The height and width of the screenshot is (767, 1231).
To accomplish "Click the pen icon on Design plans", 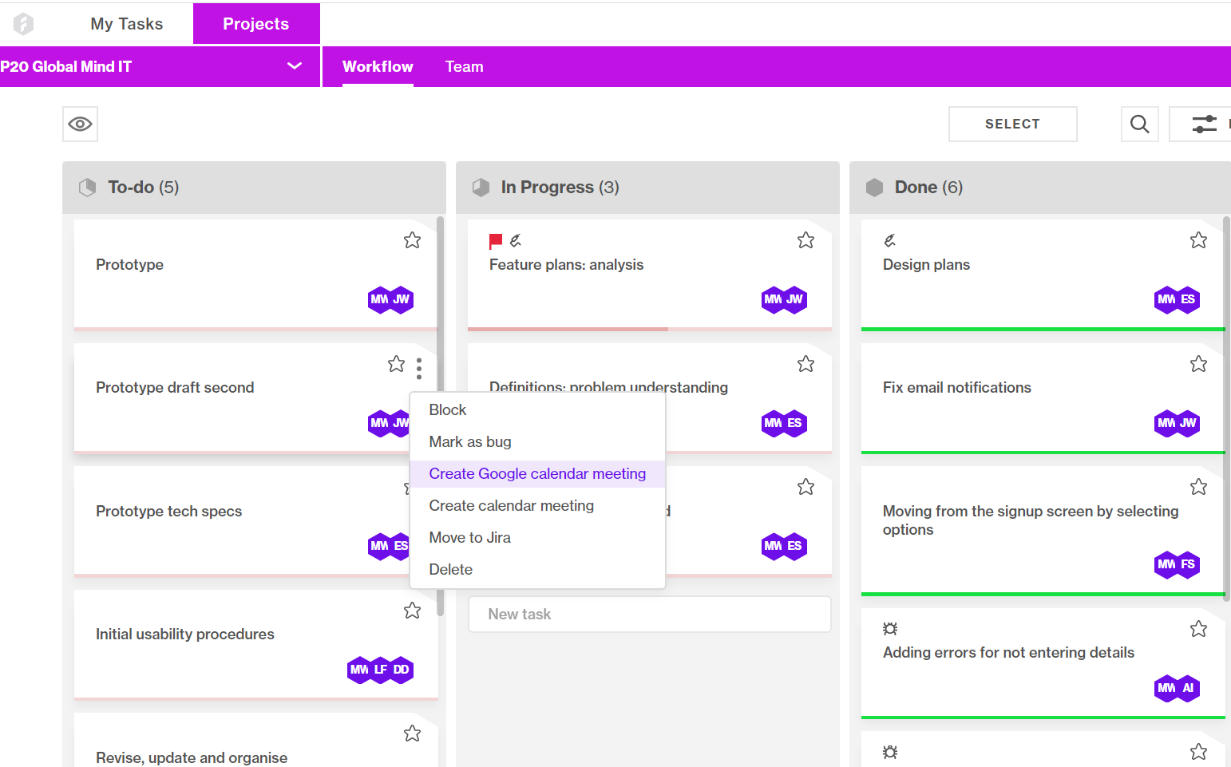I will (x=889, y=240).
